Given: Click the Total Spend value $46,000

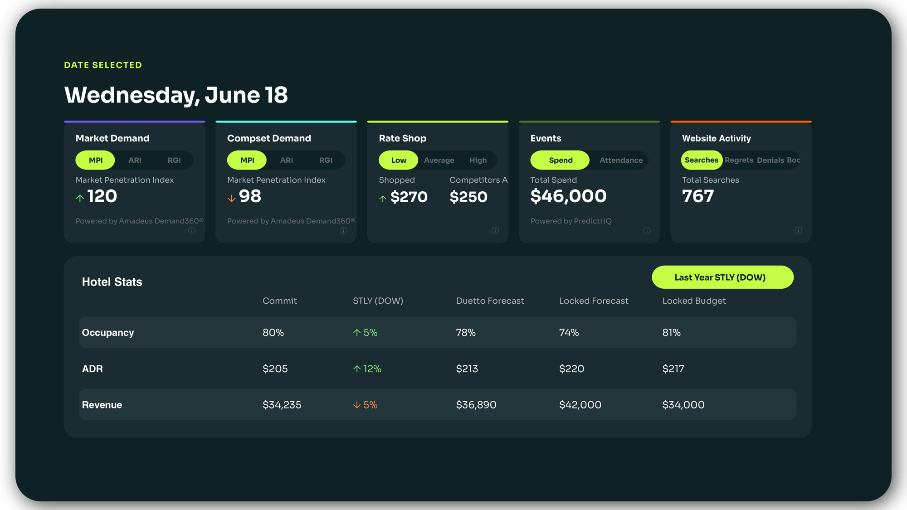Looking at the screenshot, I should click(569, 196).
